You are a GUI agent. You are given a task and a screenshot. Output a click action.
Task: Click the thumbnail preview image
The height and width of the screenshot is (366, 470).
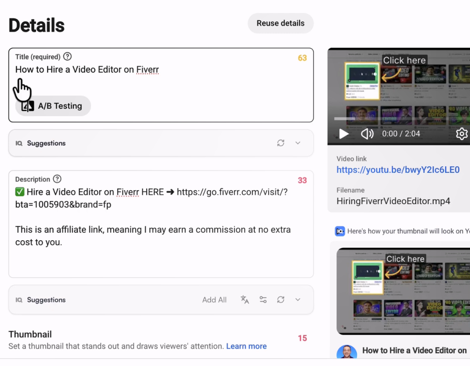pos(403,291)
